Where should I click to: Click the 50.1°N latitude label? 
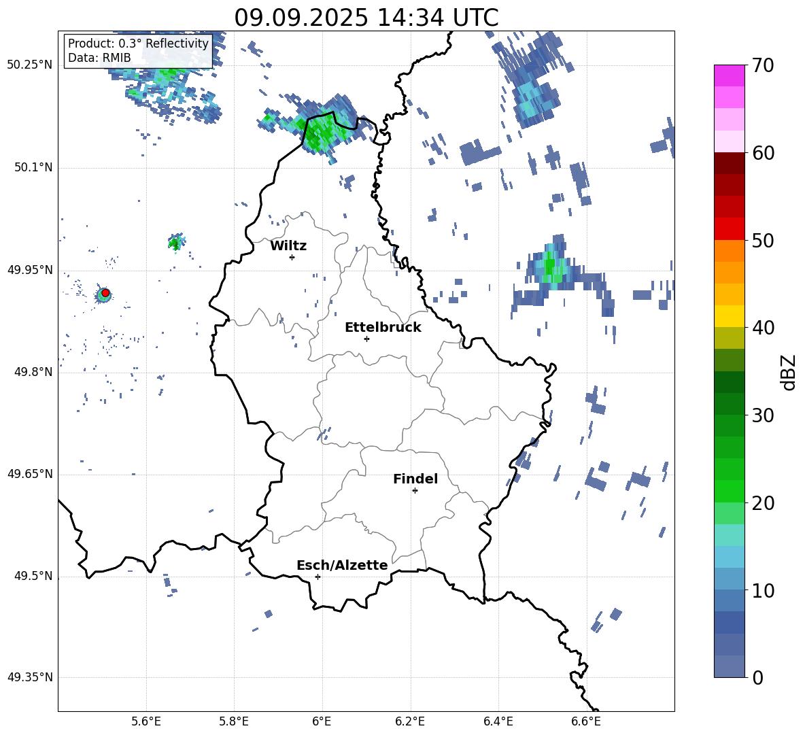pyautogui.click(x=33, y=168)
